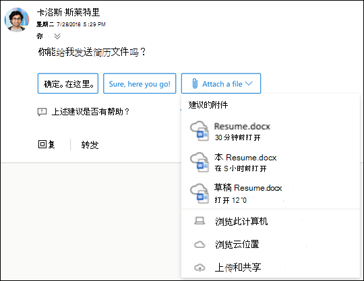Select 上传和共享 menu option
This screenshot has height=281, width=364.
tap(270, 268)
